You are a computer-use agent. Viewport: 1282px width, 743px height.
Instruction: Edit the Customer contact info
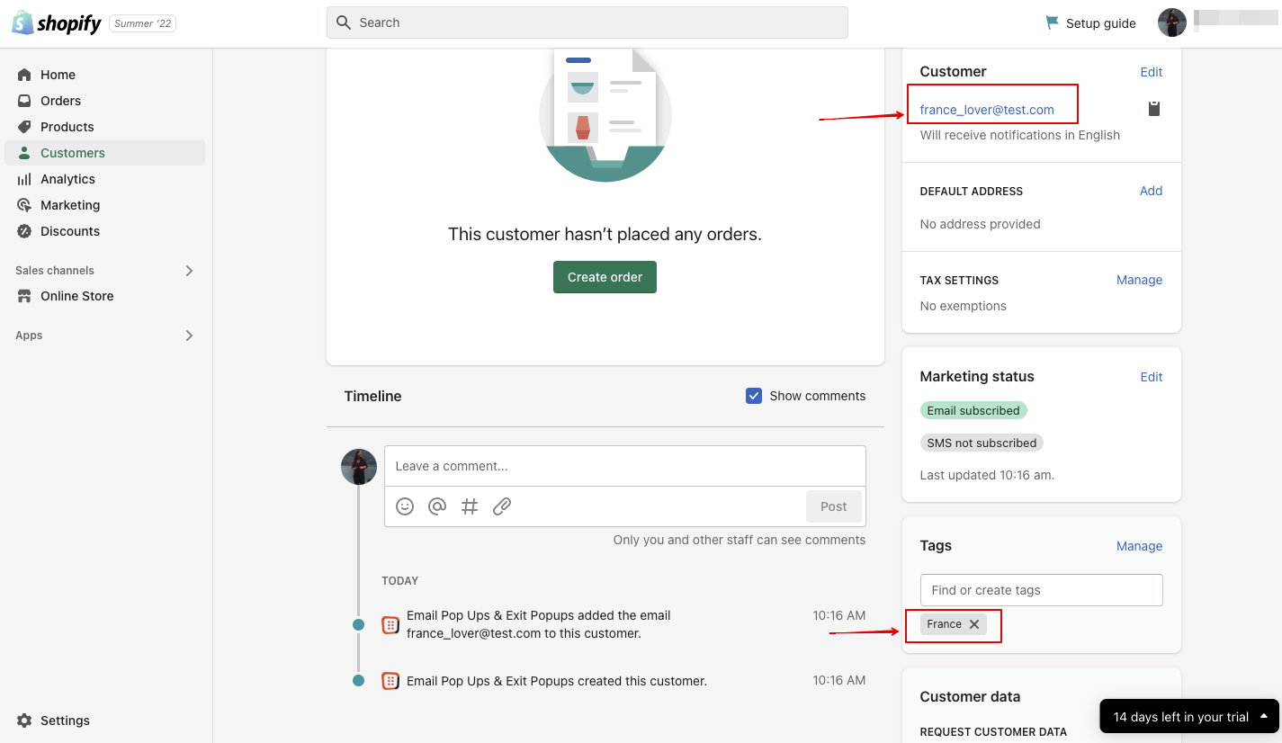tap(1152, 72)
